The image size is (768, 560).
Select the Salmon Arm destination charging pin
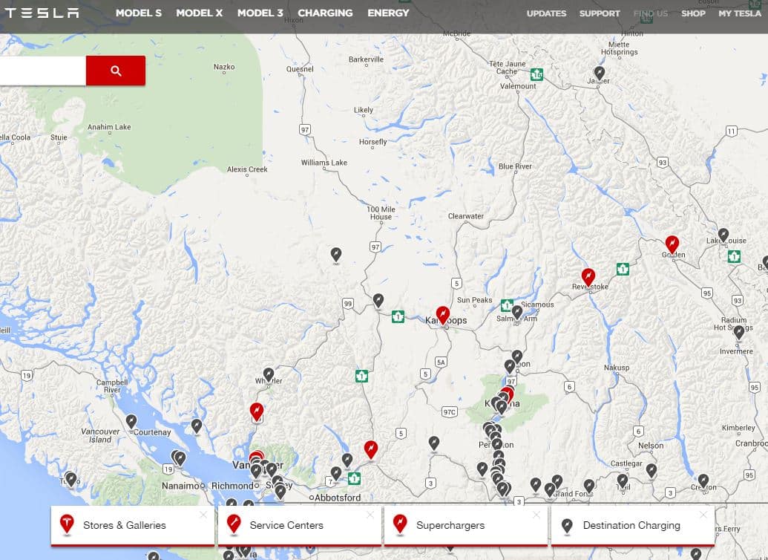[516, 312]
